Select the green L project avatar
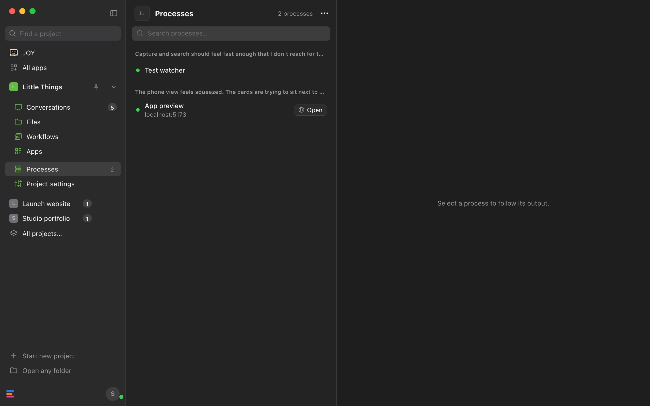The height and width of the screenshot is (406, 650). click(x=14, y=87)
